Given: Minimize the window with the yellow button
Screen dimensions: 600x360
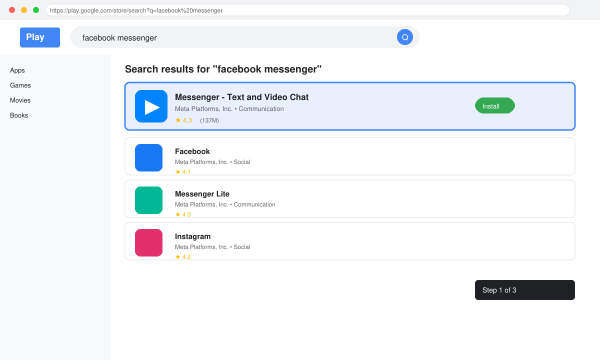Looking at the screenshot, I should (x=24, y=10).
